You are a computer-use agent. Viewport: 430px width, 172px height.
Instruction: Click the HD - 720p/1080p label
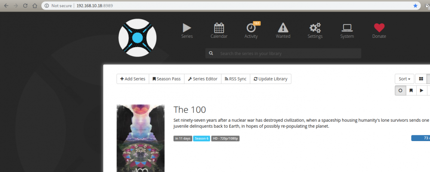pyautogui.click(x=225, y=138)
